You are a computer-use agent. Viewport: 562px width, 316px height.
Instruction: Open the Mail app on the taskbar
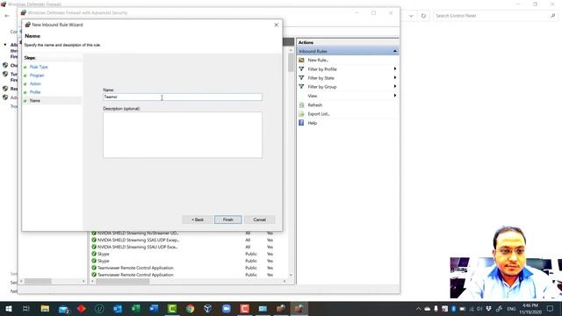click(x=63, y=309)
